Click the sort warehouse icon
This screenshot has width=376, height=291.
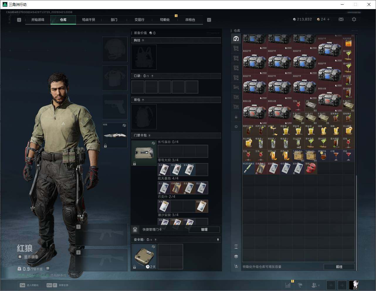tap(236, 266)
